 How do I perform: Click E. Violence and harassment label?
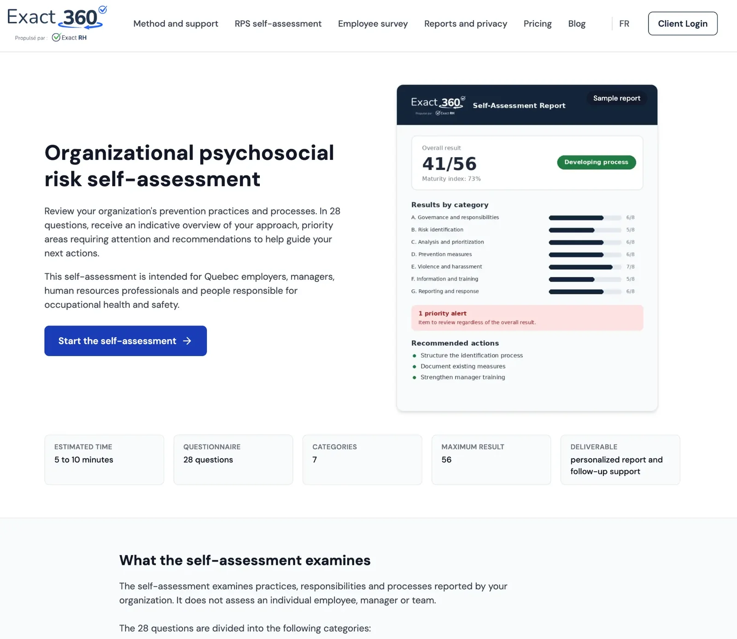(446, 267)
